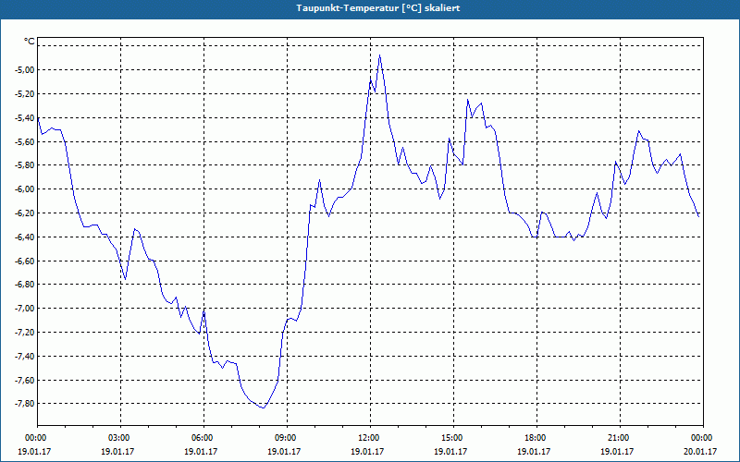
Task: Click the curve's lowest point near 08:00
Action: coord(264,407)
